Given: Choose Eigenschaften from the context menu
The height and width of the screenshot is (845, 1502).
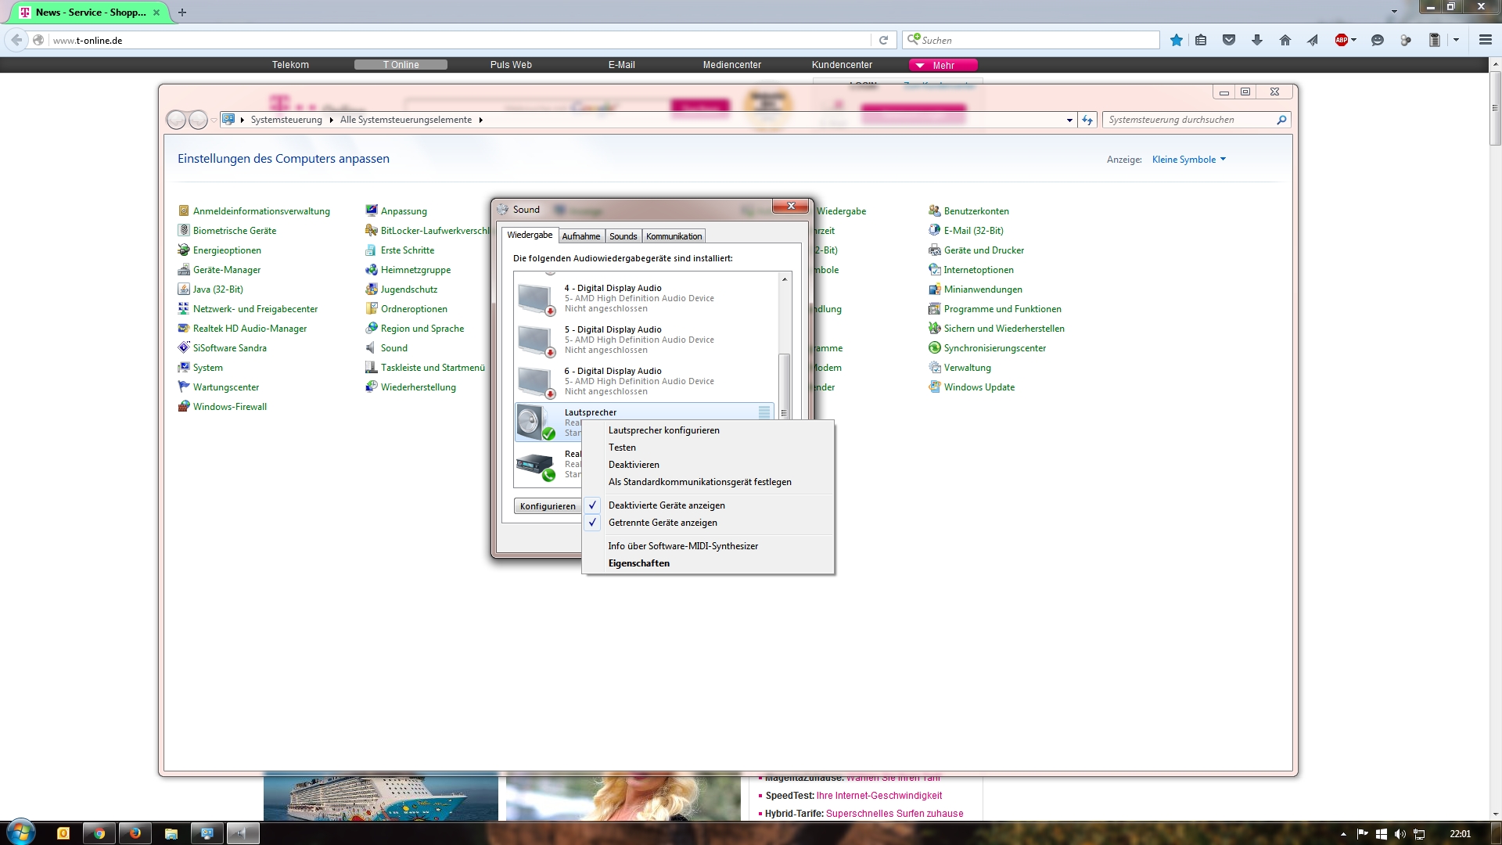Looking at the screenshot, I should pos(638,563).
